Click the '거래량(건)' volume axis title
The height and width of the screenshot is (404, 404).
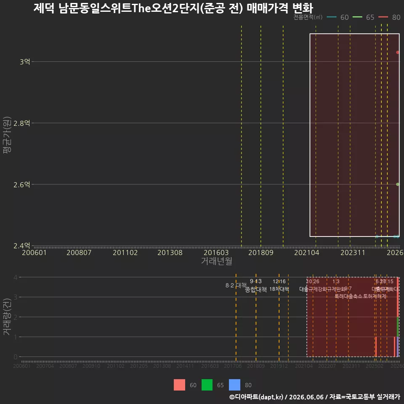[7, 317]
